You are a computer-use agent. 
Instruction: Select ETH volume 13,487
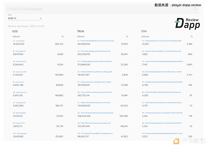pos(145,44)
